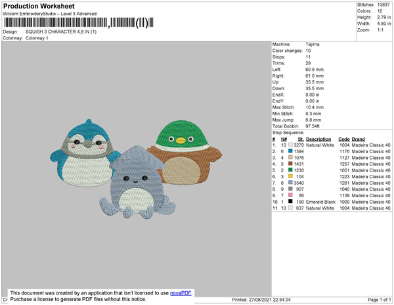
Task: Select the brown swatch, code 1257
Action: pos(290,164)
